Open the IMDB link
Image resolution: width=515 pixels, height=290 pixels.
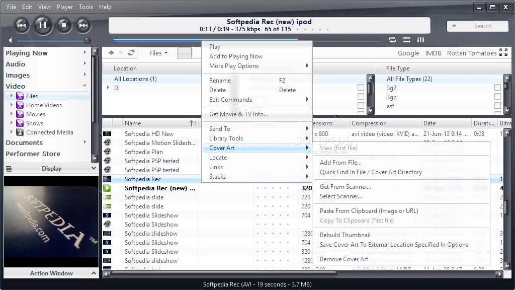pos(433,53)
